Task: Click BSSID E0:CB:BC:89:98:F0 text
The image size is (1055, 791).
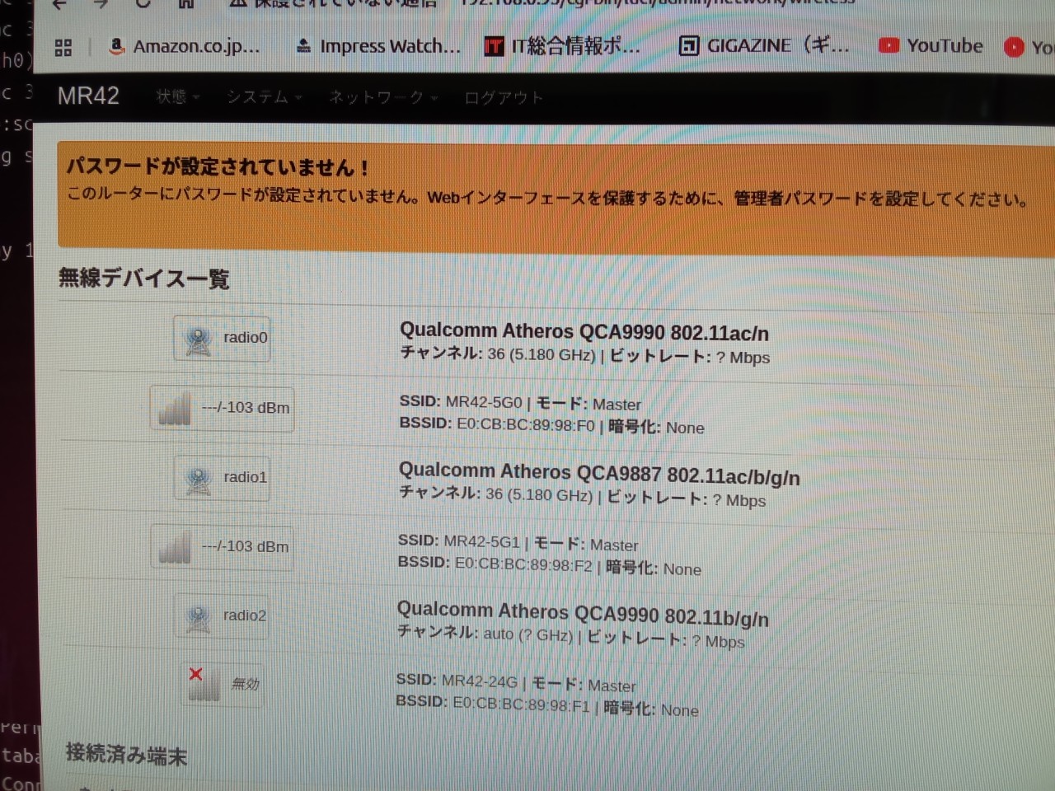Action: click(497, 425)
